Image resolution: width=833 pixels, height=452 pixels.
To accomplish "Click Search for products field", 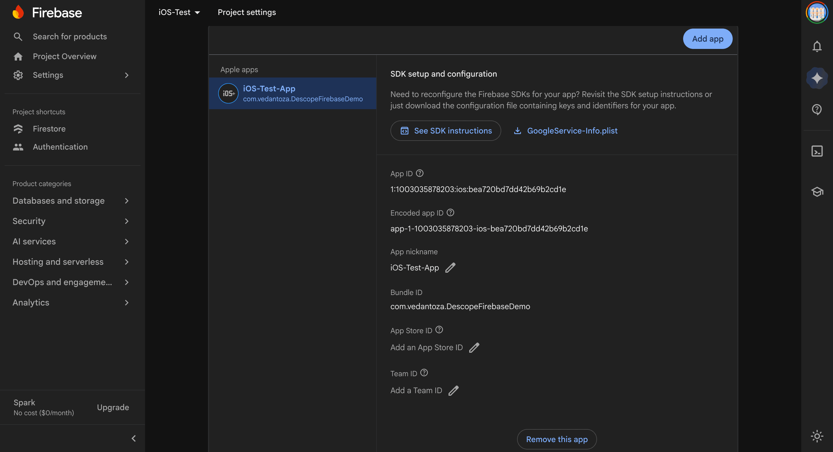I will (70, 36).
